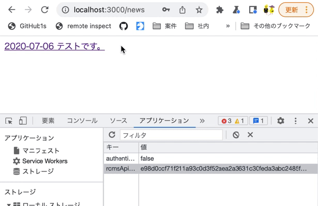Click the 3 errors 1 warning counter

233,121
